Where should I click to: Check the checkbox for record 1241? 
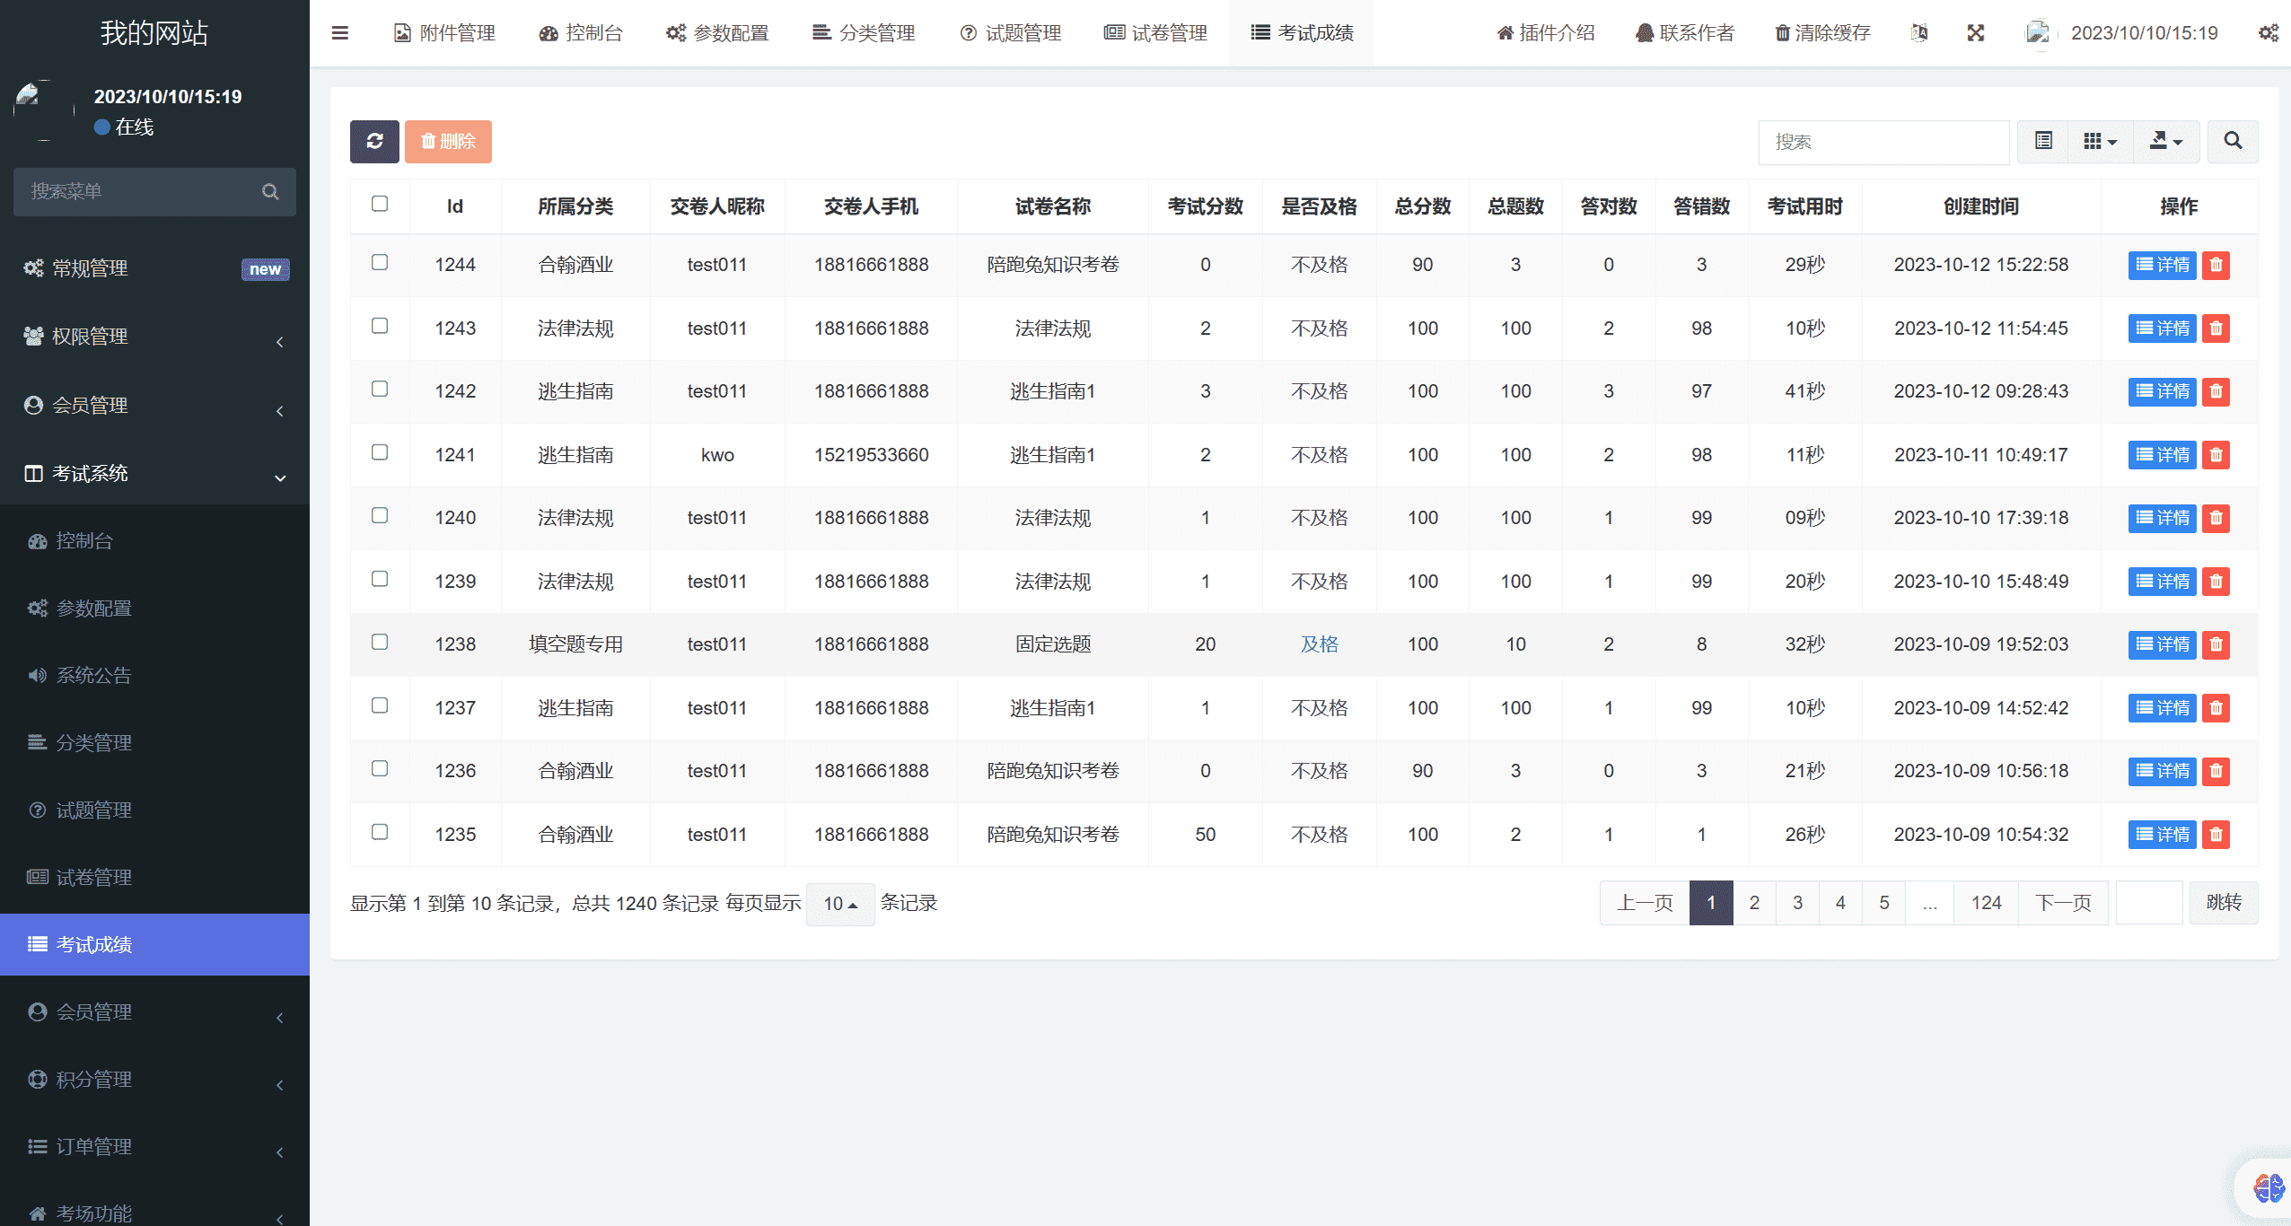coord(379,453)
